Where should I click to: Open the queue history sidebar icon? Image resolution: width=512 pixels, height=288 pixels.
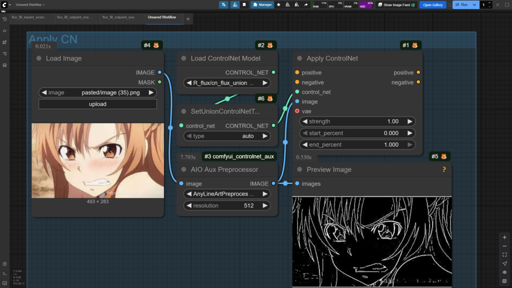pyautogui.click(x=4, y=19)
